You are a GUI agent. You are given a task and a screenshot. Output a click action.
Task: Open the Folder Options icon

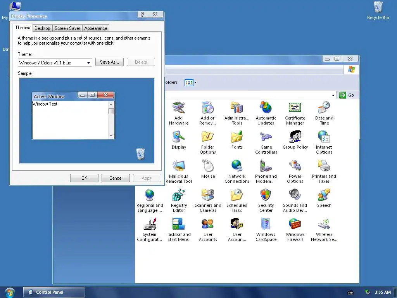click(208, 137)
